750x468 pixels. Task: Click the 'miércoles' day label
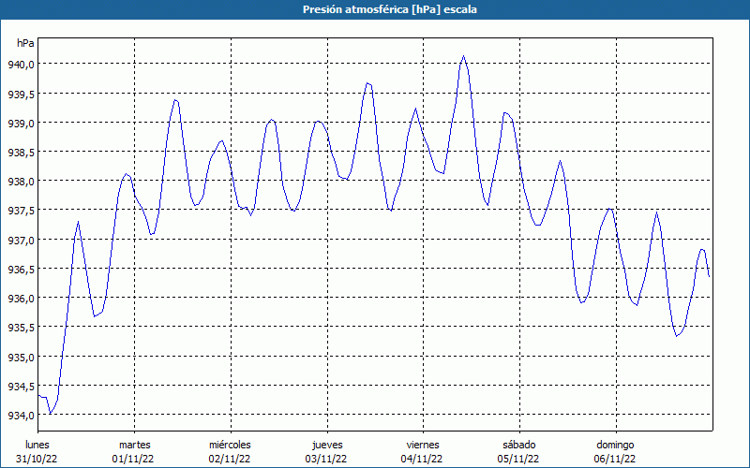pos(230,445)
